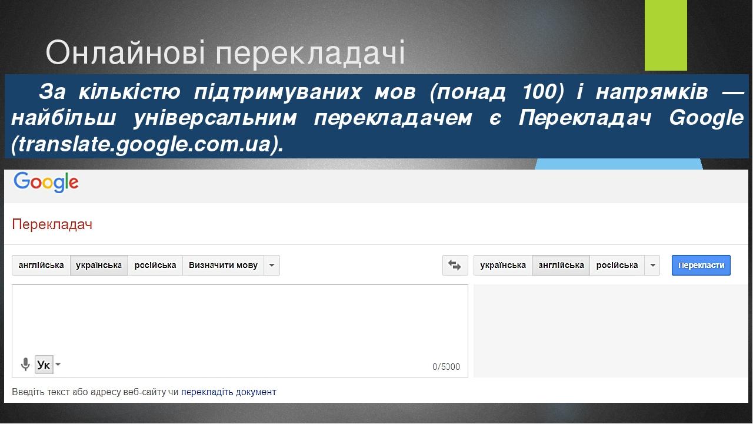Click the Перекладач heading link
753x424 pixels.
click(52, 224)
